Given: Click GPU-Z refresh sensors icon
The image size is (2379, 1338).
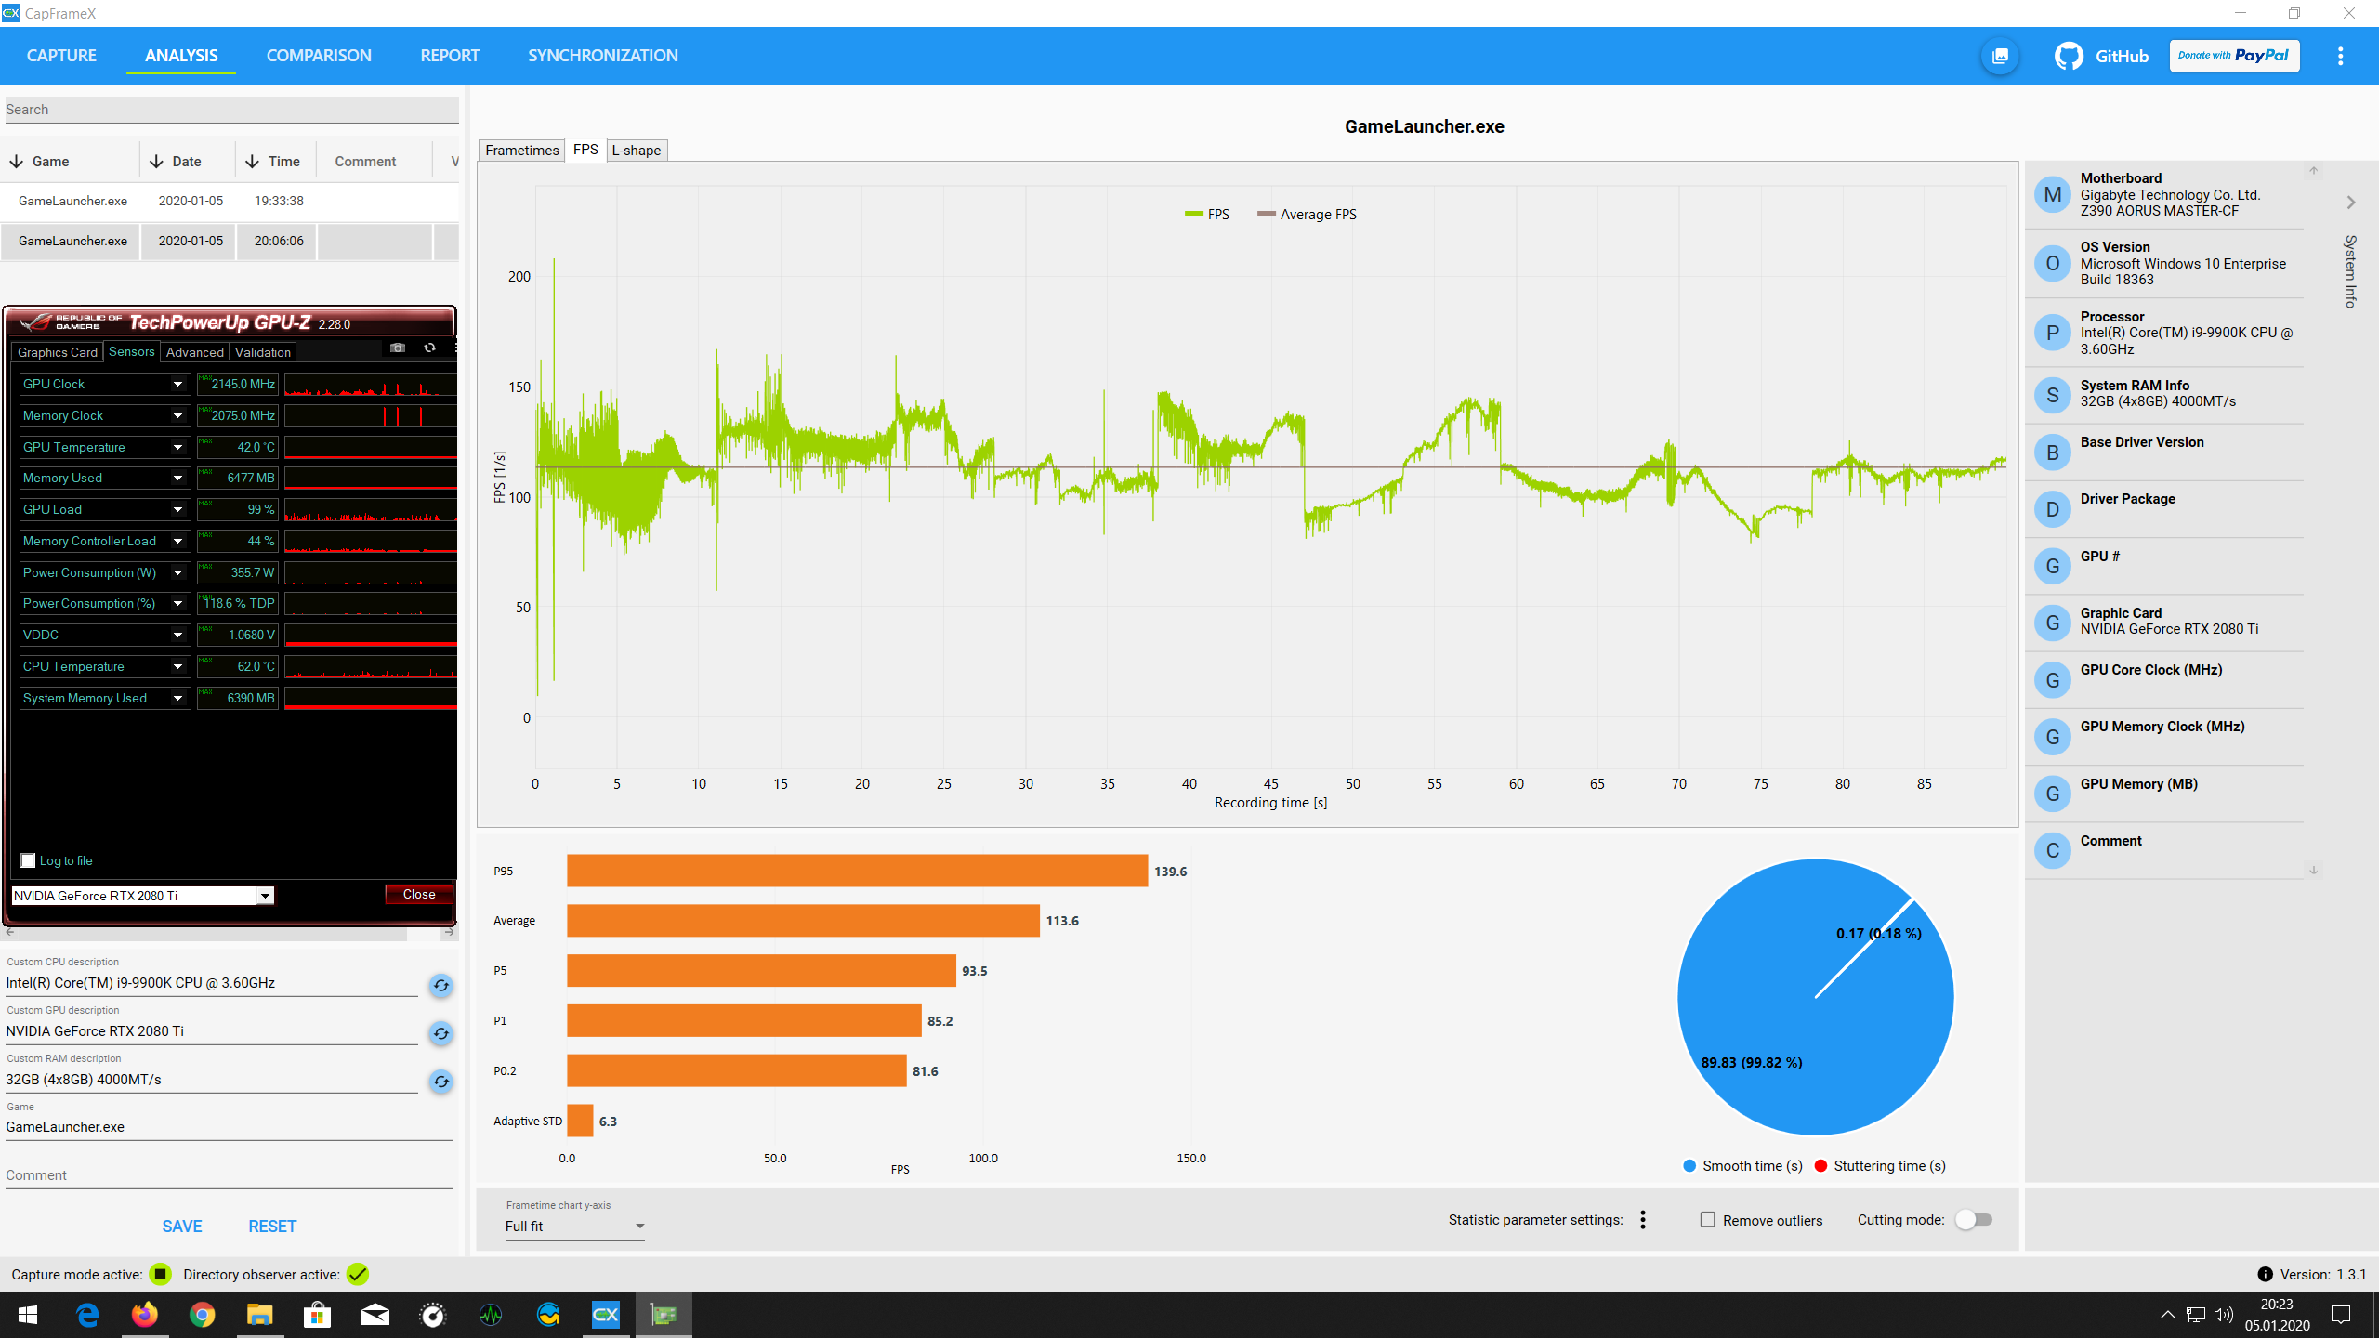Looking at the screenshot, I should pyautogui.click(x=429, y=348).
